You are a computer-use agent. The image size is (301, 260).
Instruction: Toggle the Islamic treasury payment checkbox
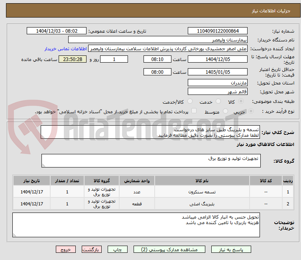click(194, 111)
